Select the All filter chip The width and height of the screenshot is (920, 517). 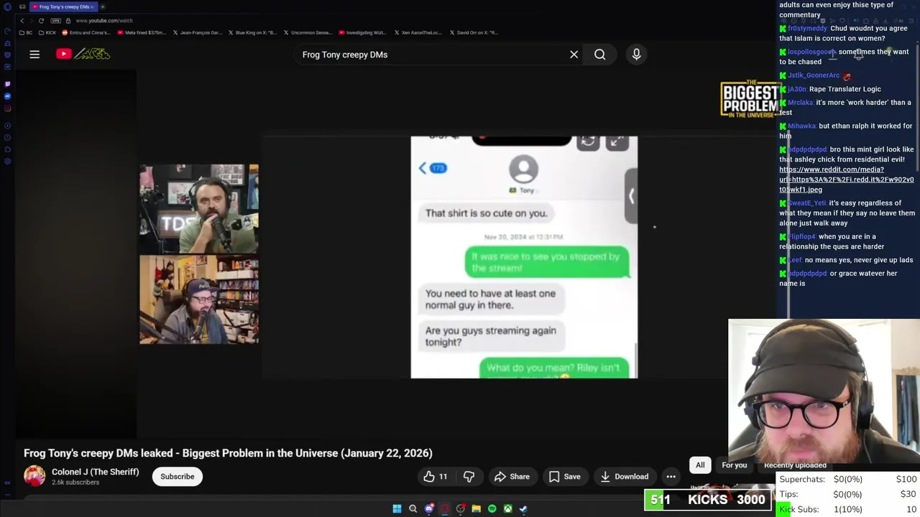point(700,465)
